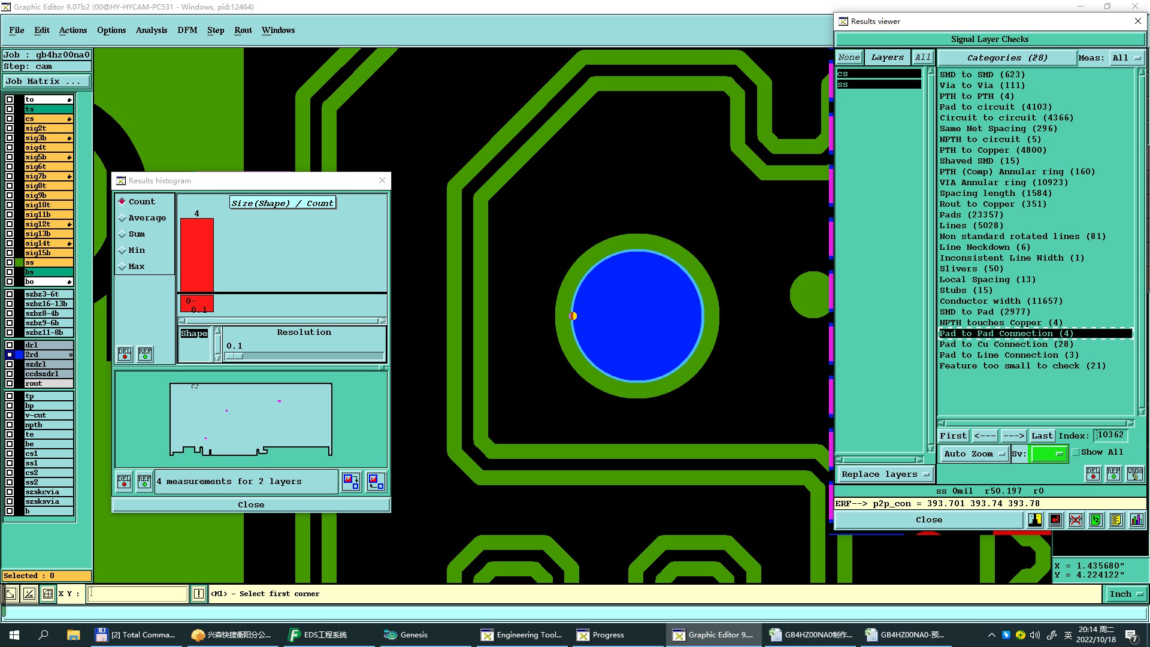Open the Analysis menu
The height and width of the screenshot is (647, 1150).
(x=151, y=30)
